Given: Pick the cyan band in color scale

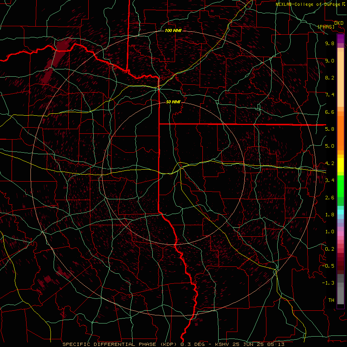Looking at the screenshot, I should coord(340,212).
